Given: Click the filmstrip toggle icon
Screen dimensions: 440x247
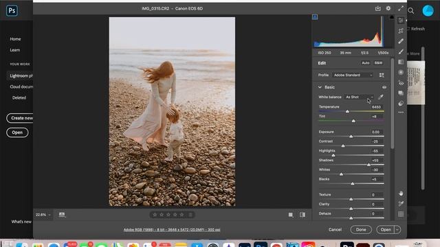Looking at the screenshot, I should coord(62,215).
